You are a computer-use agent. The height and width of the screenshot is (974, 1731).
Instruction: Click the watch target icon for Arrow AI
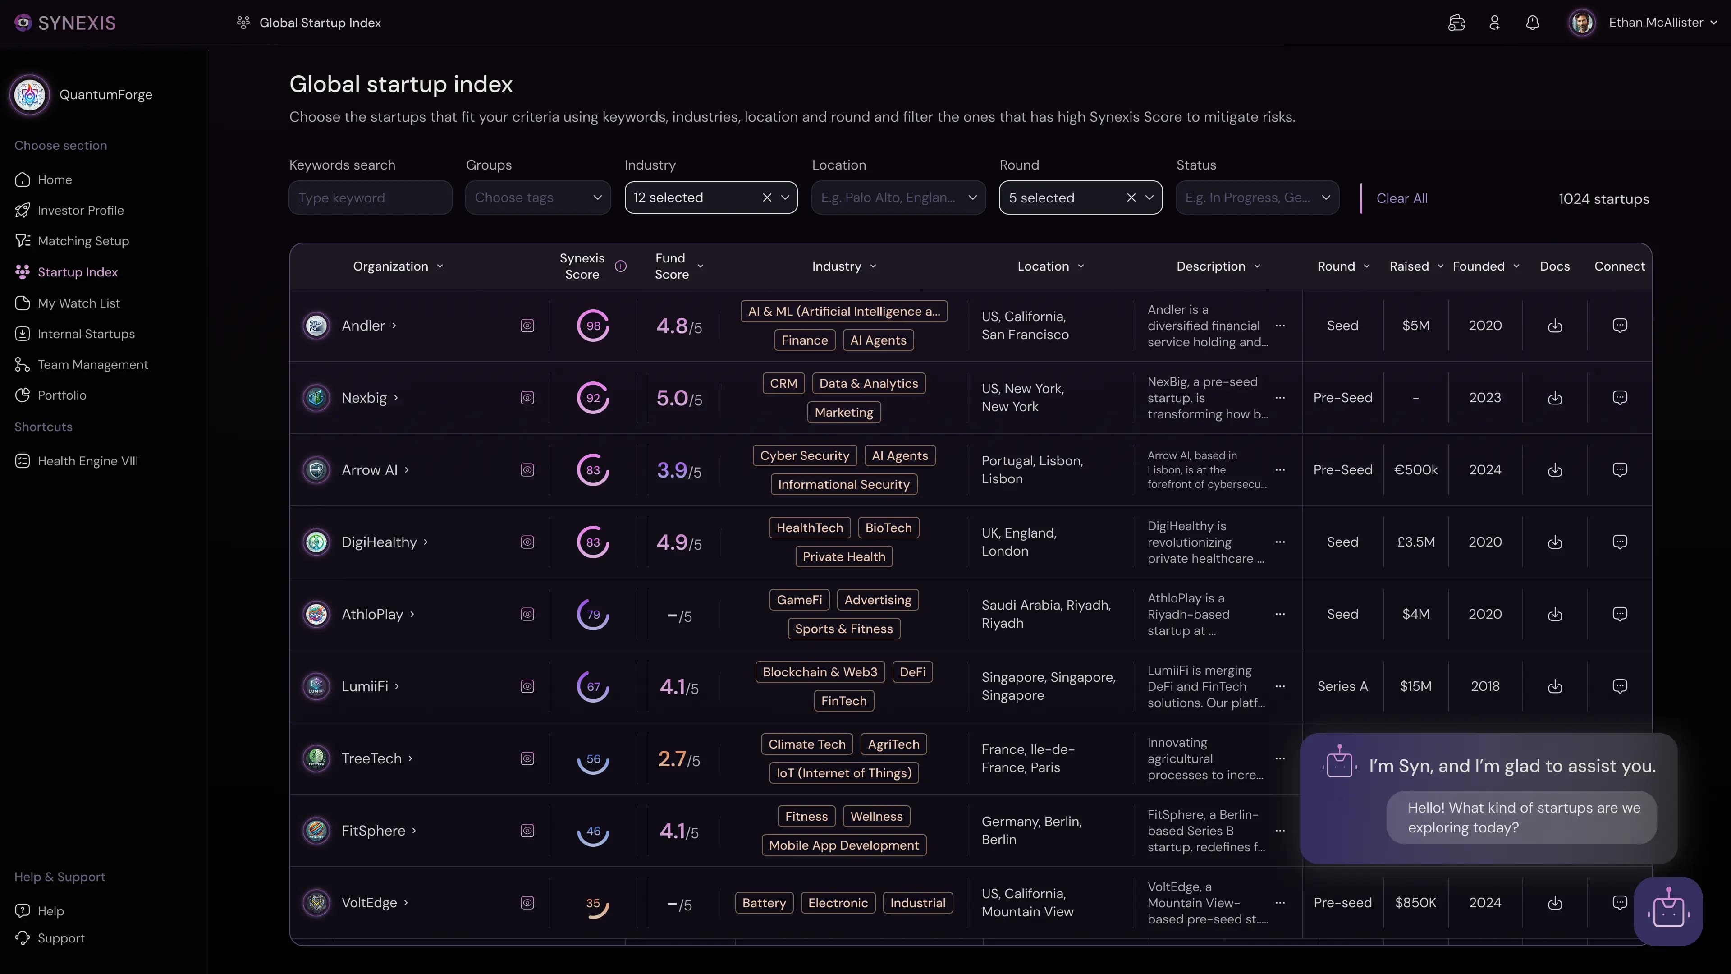527,470
